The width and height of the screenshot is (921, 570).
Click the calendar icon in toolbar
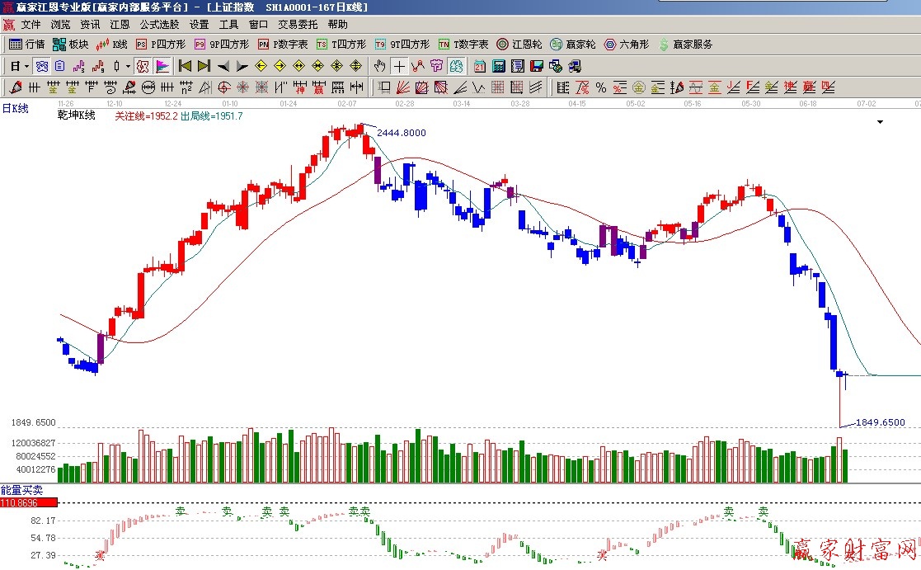479,66
